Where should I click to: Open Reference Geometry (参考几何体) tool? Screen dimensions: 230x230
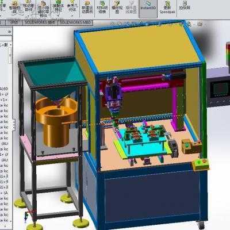72,6
